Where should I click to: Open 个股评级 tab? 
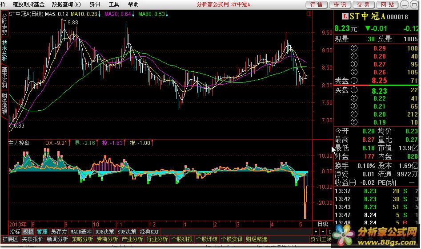(207, 239)
